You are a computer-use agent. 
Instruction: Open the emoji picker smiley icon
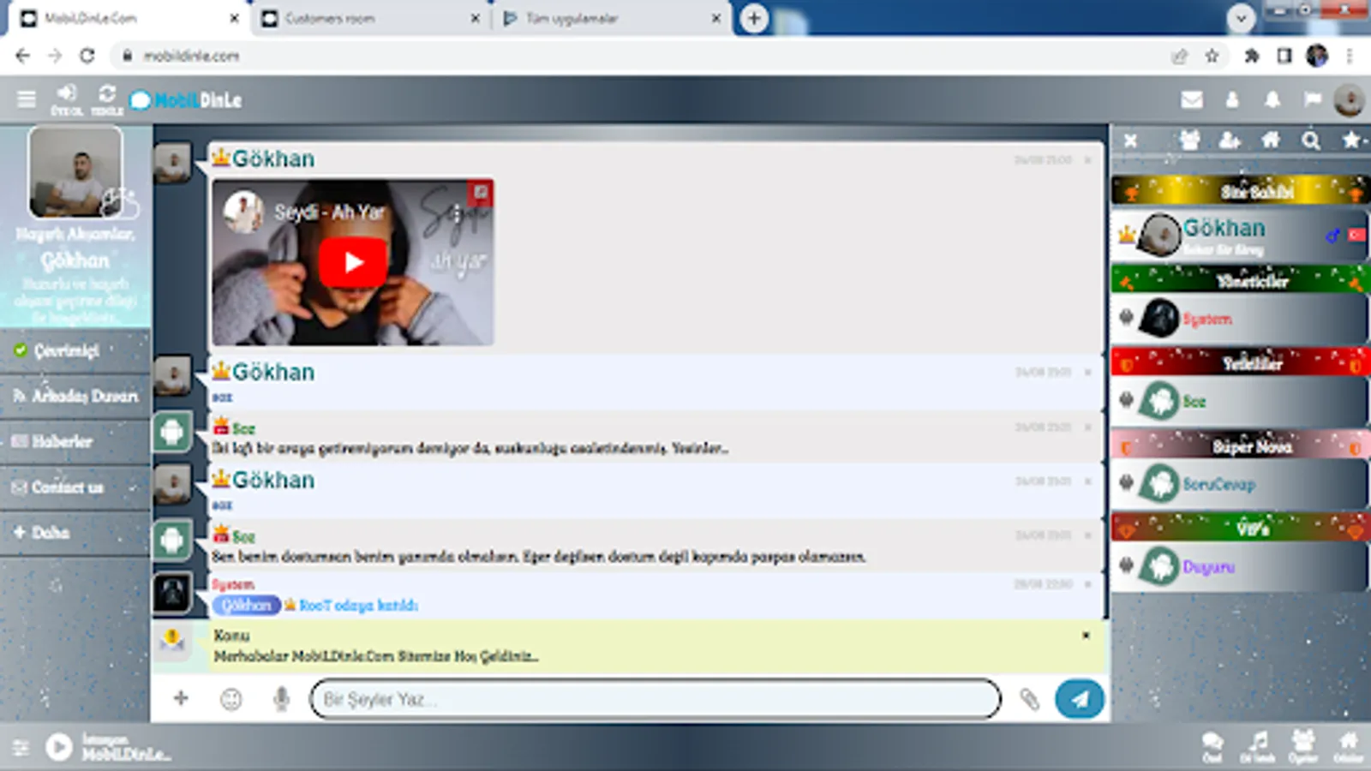point(230,699)
